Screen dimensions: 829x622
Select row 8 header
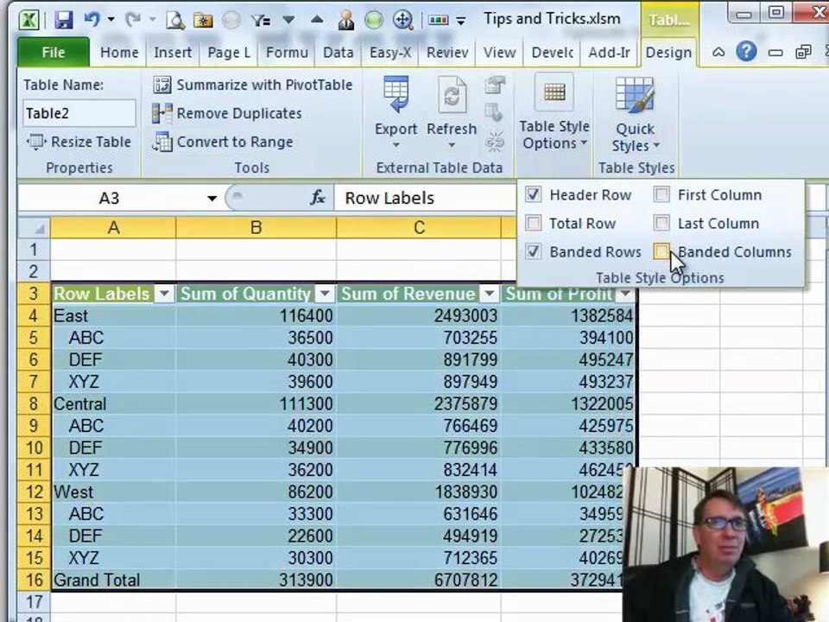click(x=34, y=403)
